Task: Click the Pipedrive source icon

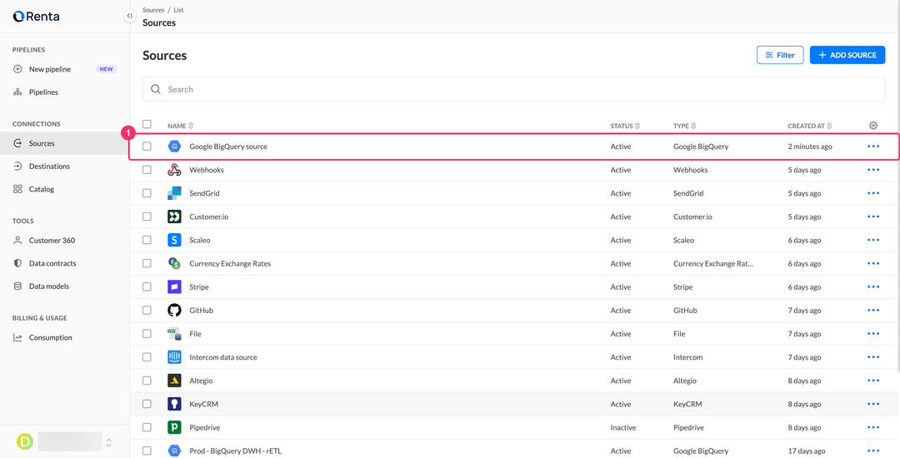Action: [x=174, y=427]
